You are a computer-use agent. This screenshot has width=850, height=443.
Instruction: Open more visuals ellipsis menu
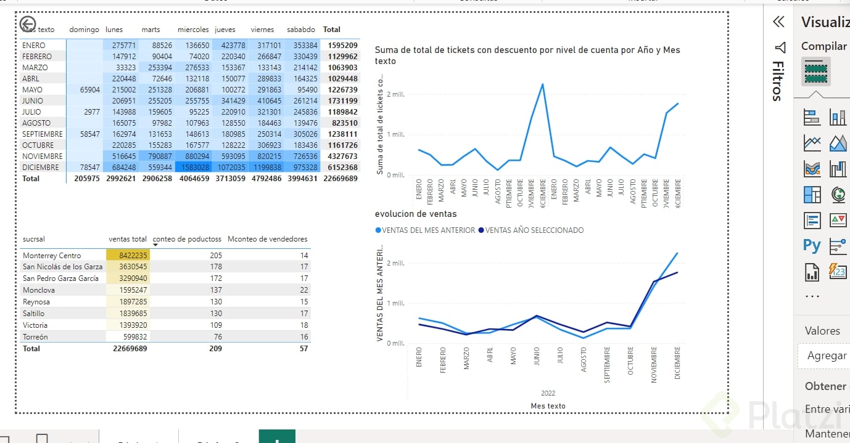point(812,296)
